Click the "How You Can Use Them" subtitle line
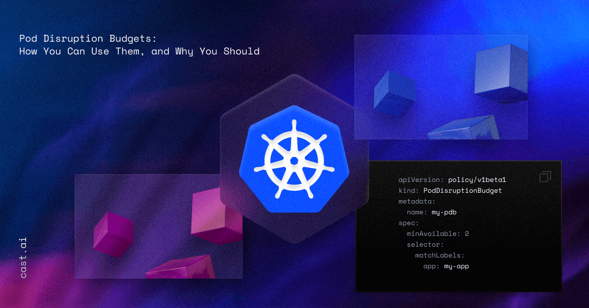The width and height of the screenshot is (589, 308). (x=139, y=51)
